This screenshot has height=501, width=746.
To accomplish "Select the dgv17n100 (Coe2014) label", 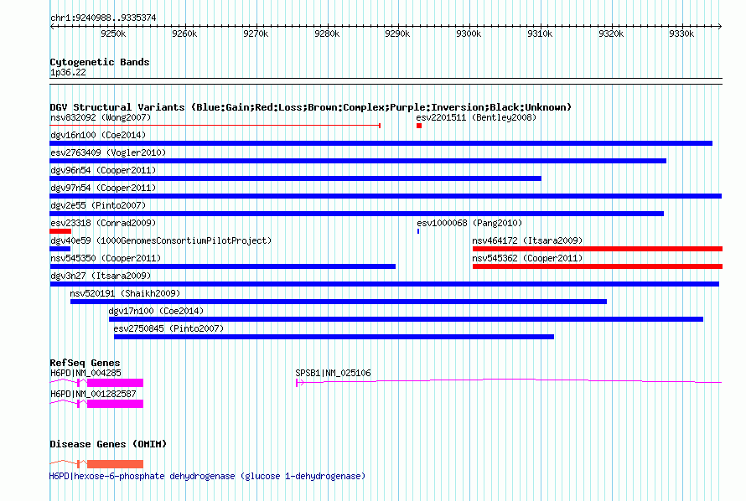I will (x=156, y=311).
